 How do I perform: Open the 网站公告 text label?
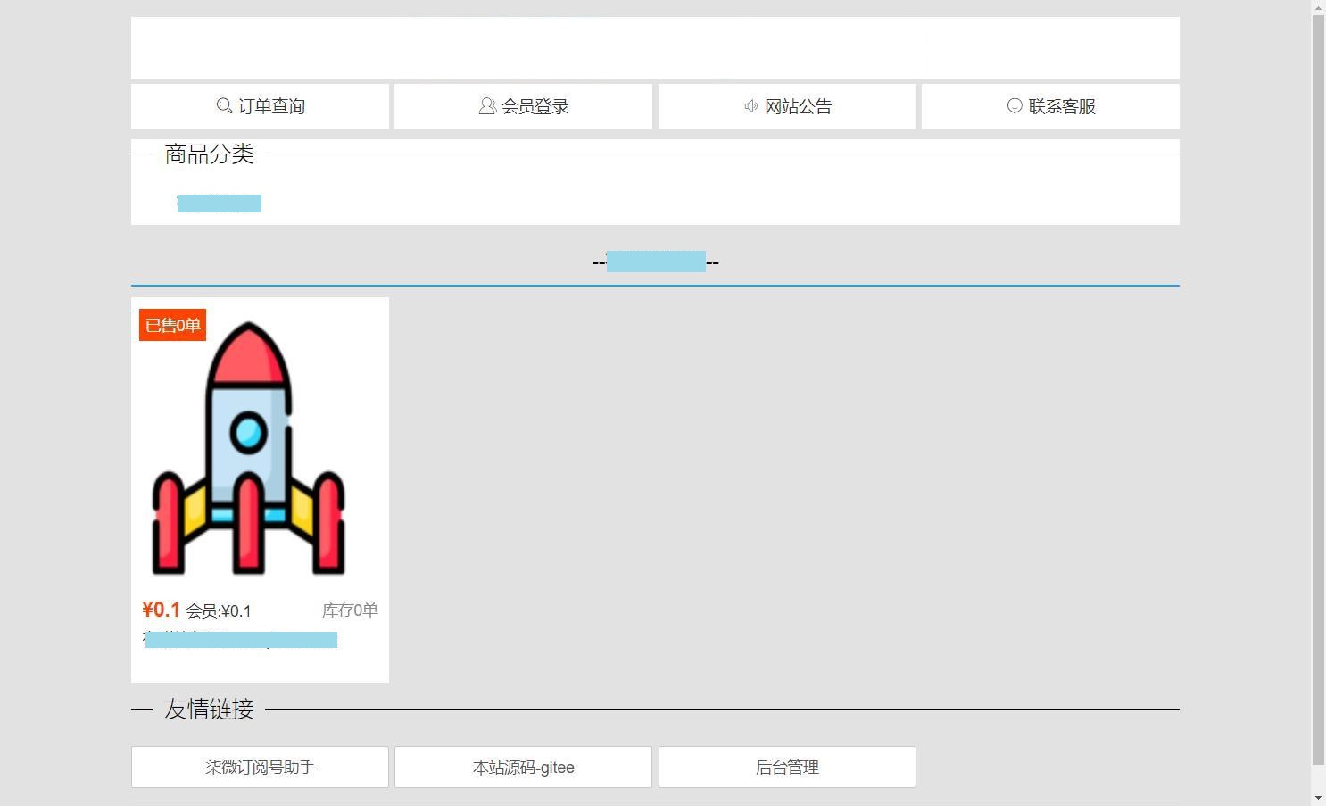point(799,106)
